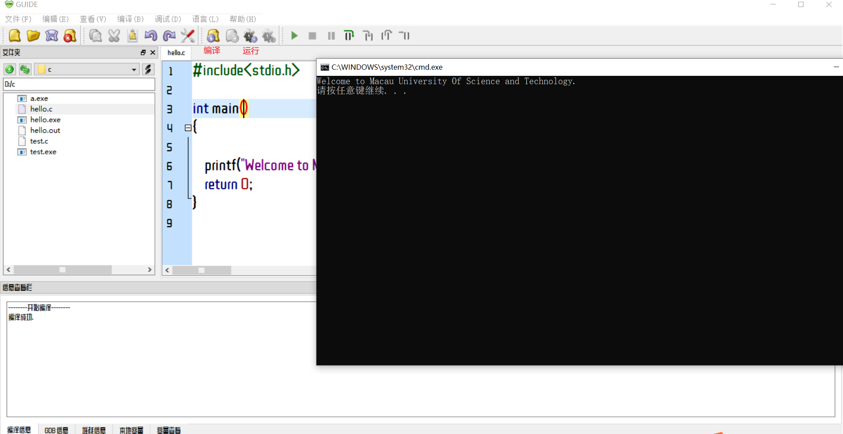Click the step over debug icon
This screenshot has width=843, height=434.
[349, 36]
